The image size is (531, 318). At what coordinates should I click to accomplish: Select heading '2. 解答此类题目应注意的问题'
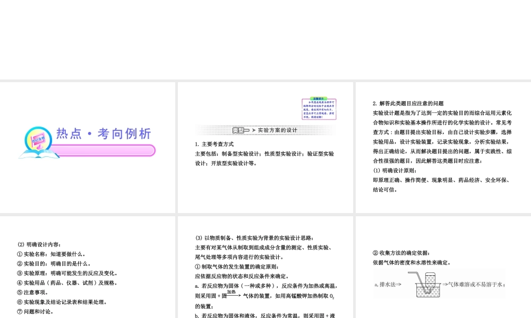(x=408, y=103)
